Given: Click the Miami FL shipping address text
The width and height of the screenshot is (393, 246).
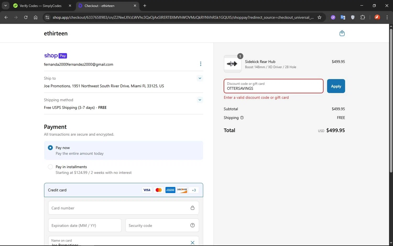Looking at the screenshot, I should 104,86.
